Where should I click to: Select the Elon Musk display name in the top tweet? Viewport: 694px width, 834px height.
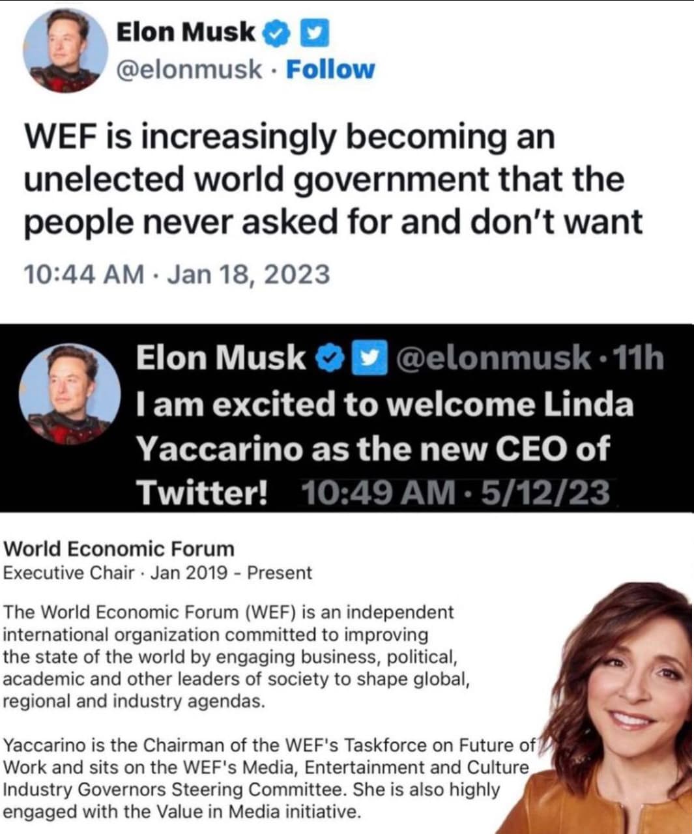186,31
